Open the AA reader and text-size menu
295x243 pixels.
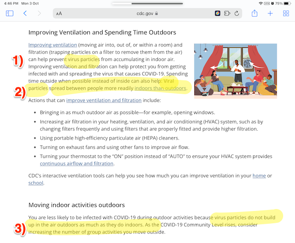tap(59, 13)
